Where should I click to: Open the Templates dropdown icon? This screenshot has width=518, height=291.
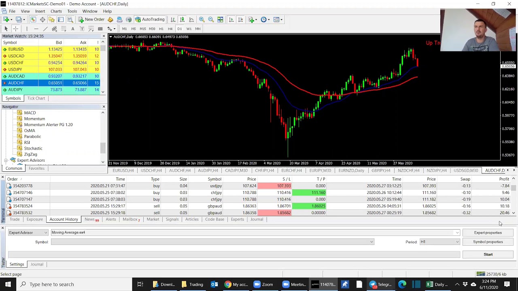[278, 19]
